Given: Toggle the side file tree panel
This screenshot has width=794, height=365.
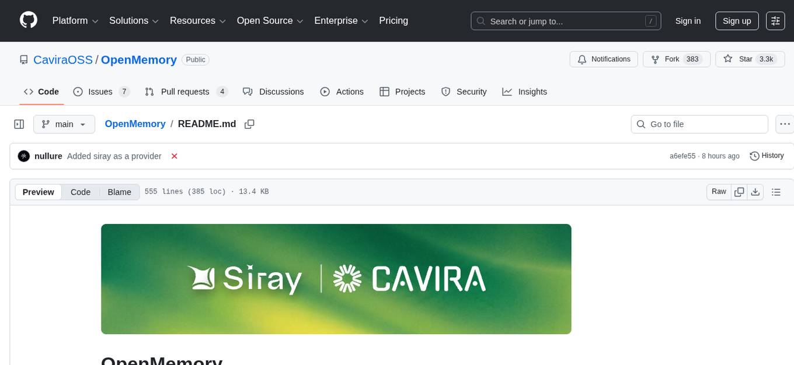Looking at the screenshot, I should click(19, 124).
